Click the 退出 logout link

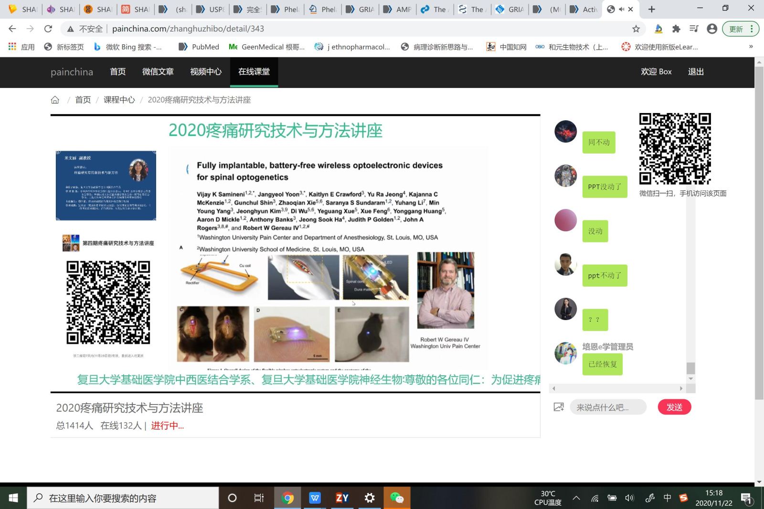tap(696, 72)
